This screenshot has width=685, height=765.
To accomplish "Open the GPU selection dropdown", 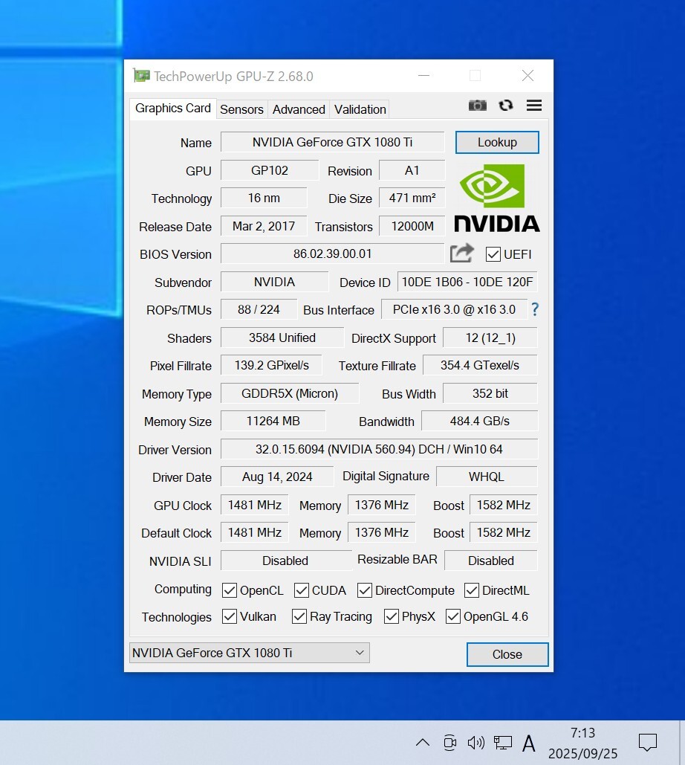I will tap(249, 653).
